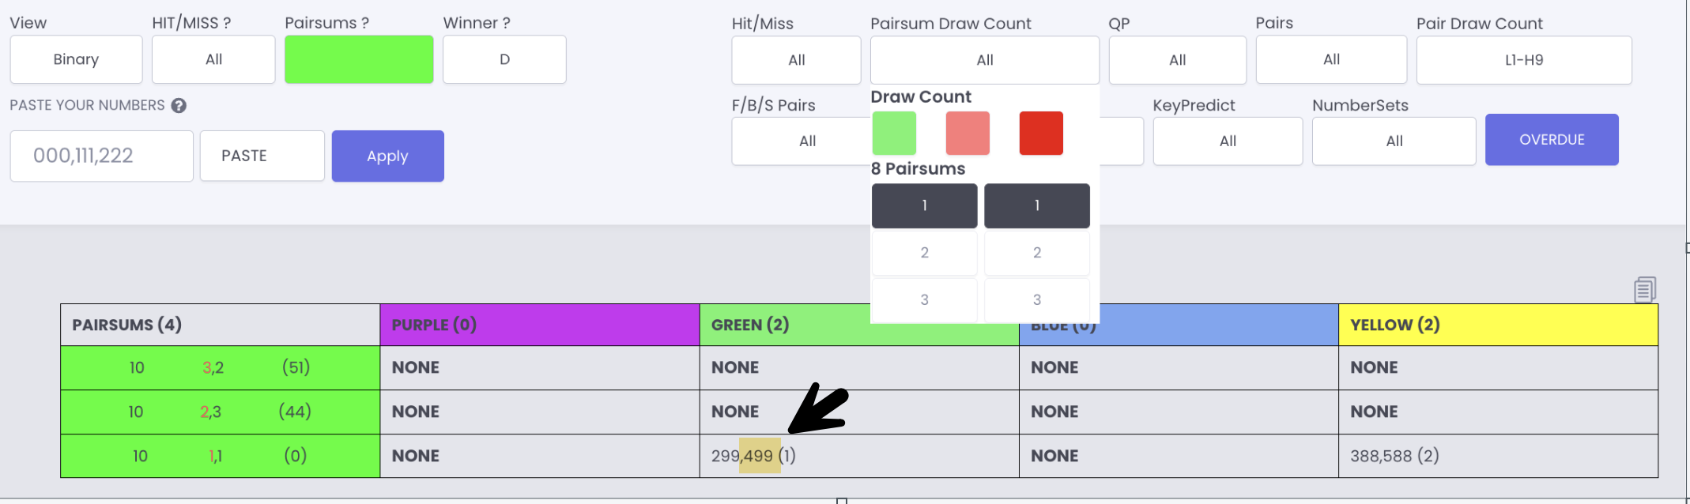
Task: Open the HIT/MISS ? All dropdown
Action: pos(213,59)
